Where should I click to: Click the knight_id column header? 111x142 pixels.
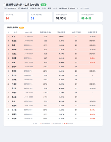[28, 32]
